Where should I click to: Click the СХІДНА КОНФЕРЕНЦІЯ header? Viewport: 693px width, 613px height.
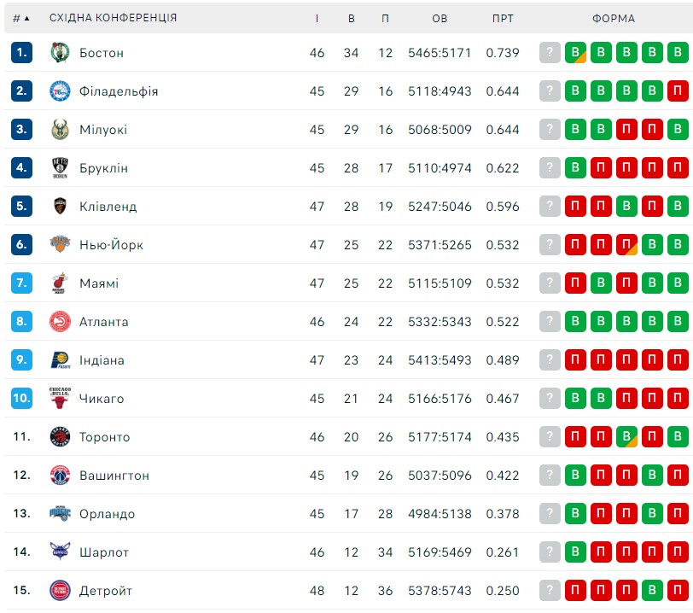point(114,18)
